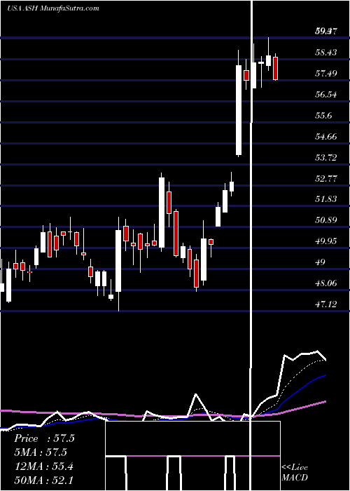Screen dimensions: 350x491
Task: Click the 48.06 price axis label
Action: pyautogui.click(x=326, y=283)
